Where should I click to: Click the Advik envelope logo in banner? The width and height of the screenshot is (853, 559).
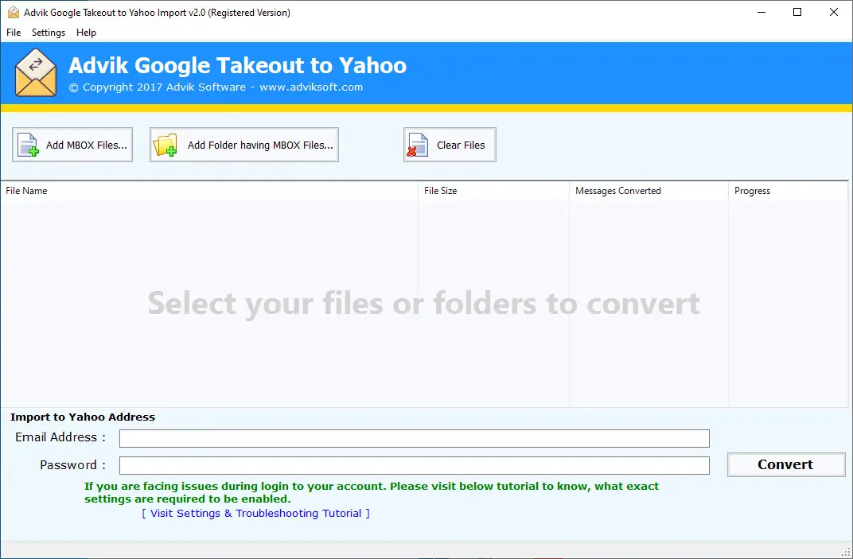tap(36, 72)
